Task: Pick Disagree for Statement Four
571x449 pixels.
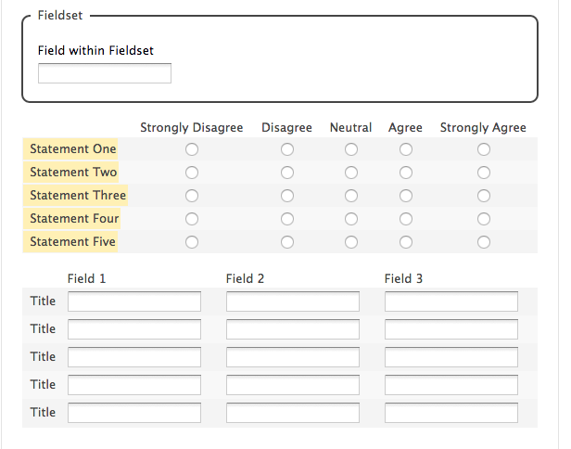Action: [x=287, y=219]
